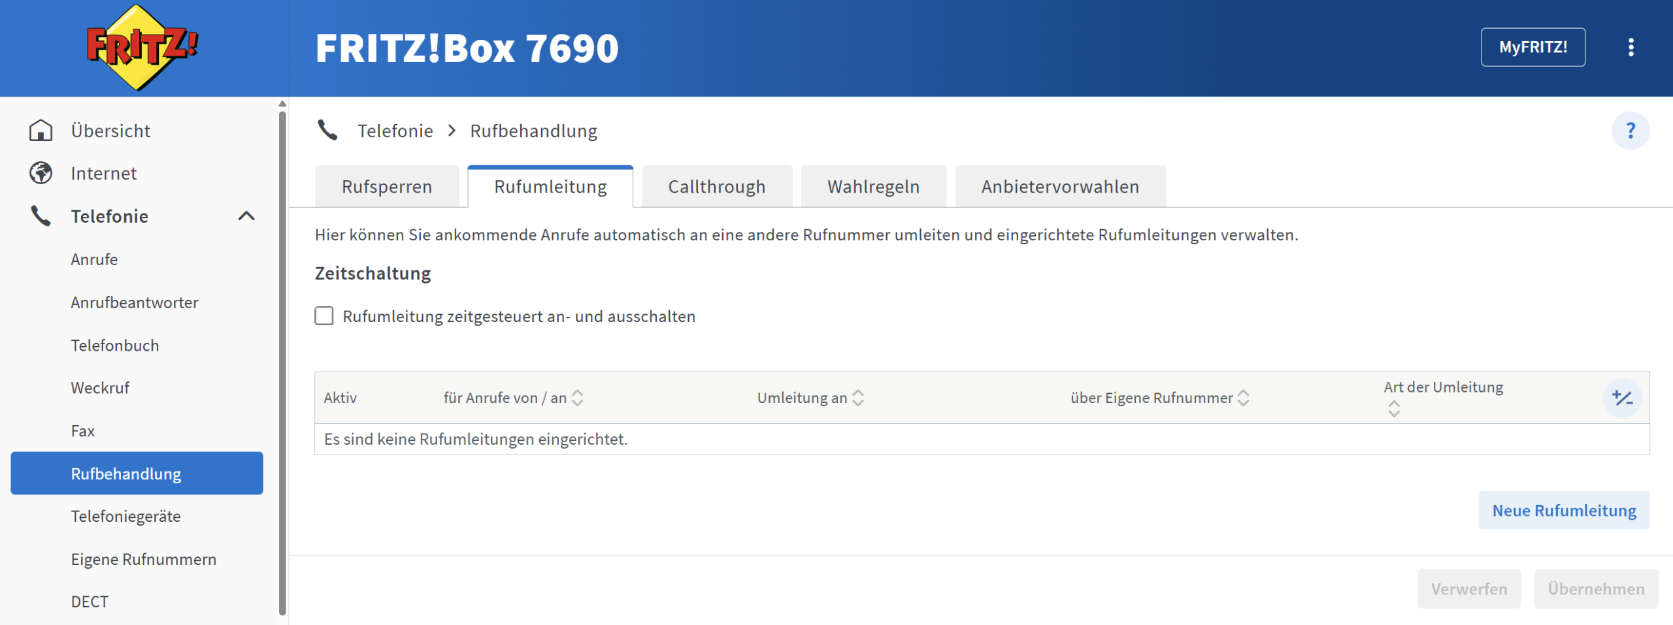
Task: Sort by 'über Eigene Rufnummer' column
Action: (1243, 398)
